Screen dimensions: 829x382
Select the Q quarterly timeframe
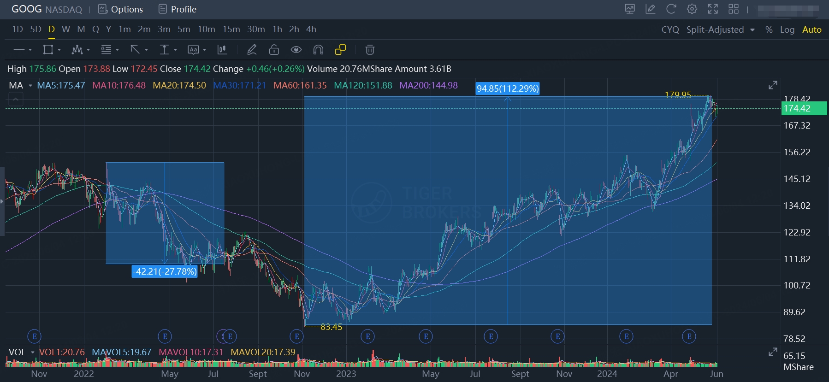(x=95, y=29)
